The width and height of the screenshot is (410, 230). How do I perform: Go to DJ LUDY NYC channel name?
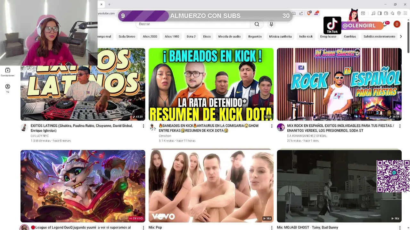click(x=40, y=136)
